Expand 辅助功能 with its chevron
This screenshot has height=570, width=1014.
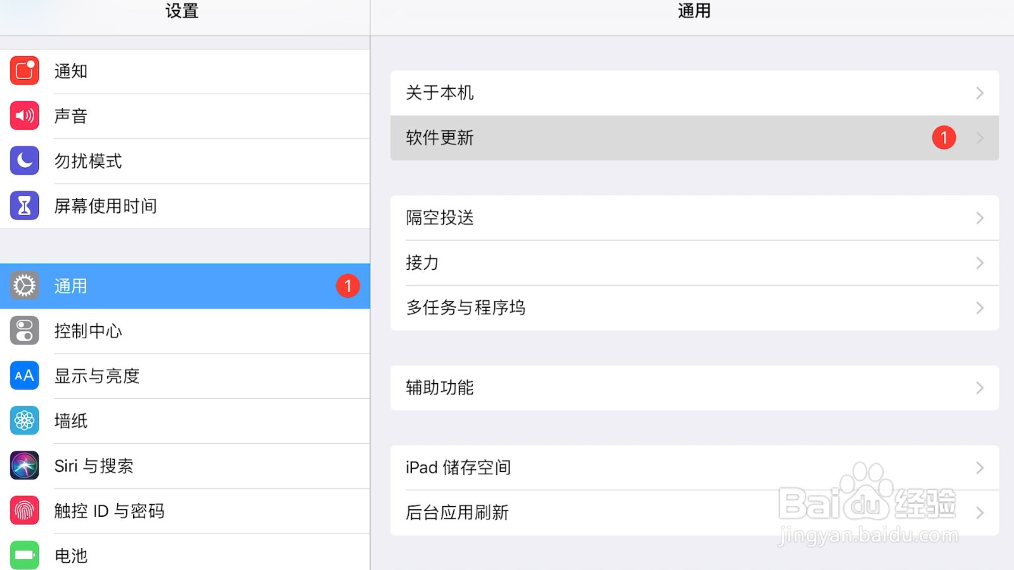coord(980,388)
